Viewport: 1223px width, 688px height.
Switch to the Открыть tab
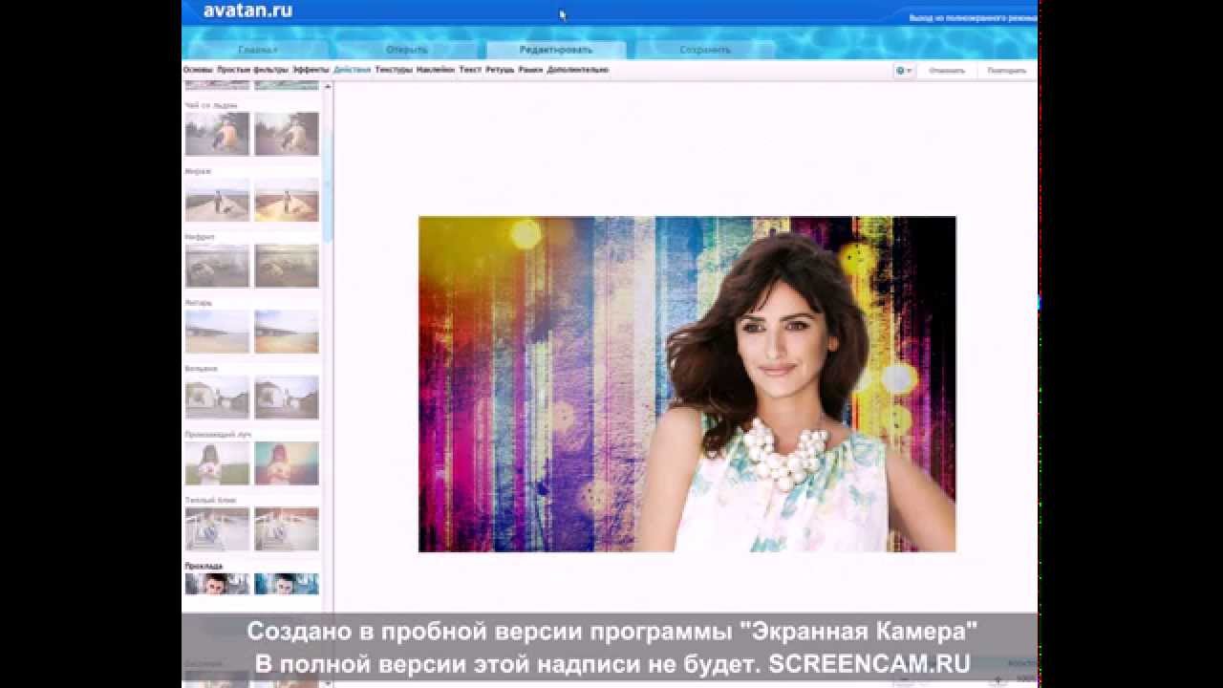(407, 50)
